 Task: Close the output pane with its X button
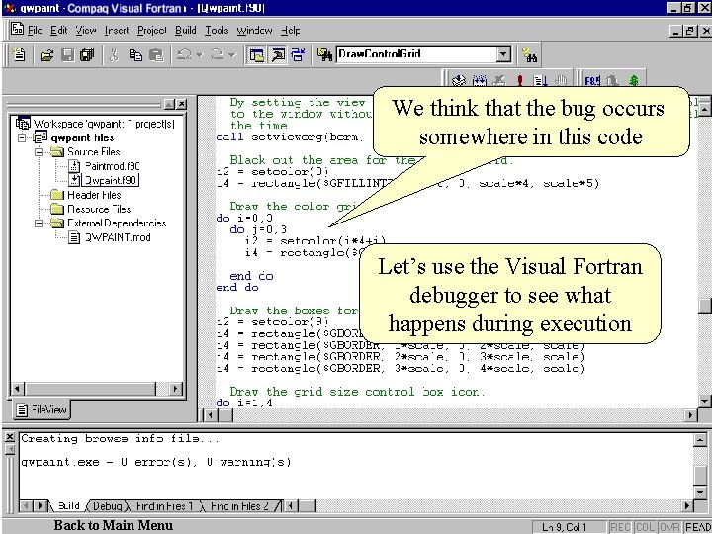[x=10, y=437]
